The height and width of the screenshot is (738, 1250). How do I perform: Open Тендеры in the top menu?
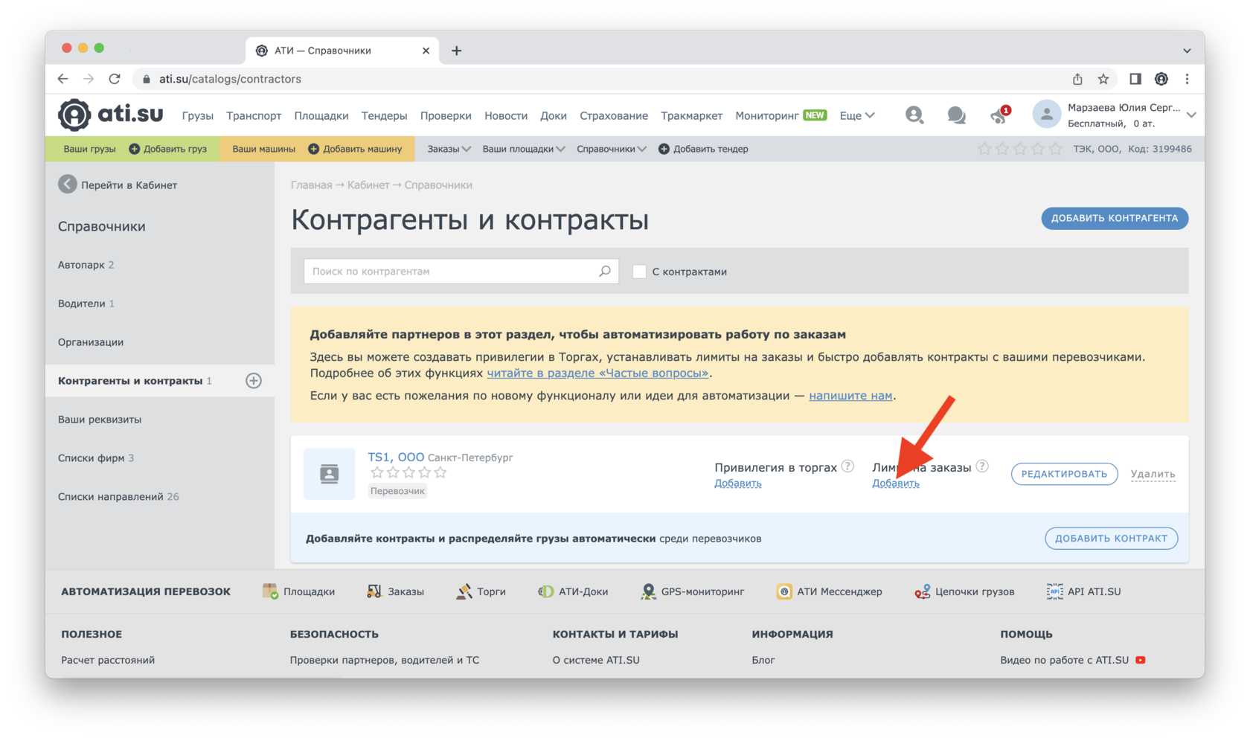(384, 115)
